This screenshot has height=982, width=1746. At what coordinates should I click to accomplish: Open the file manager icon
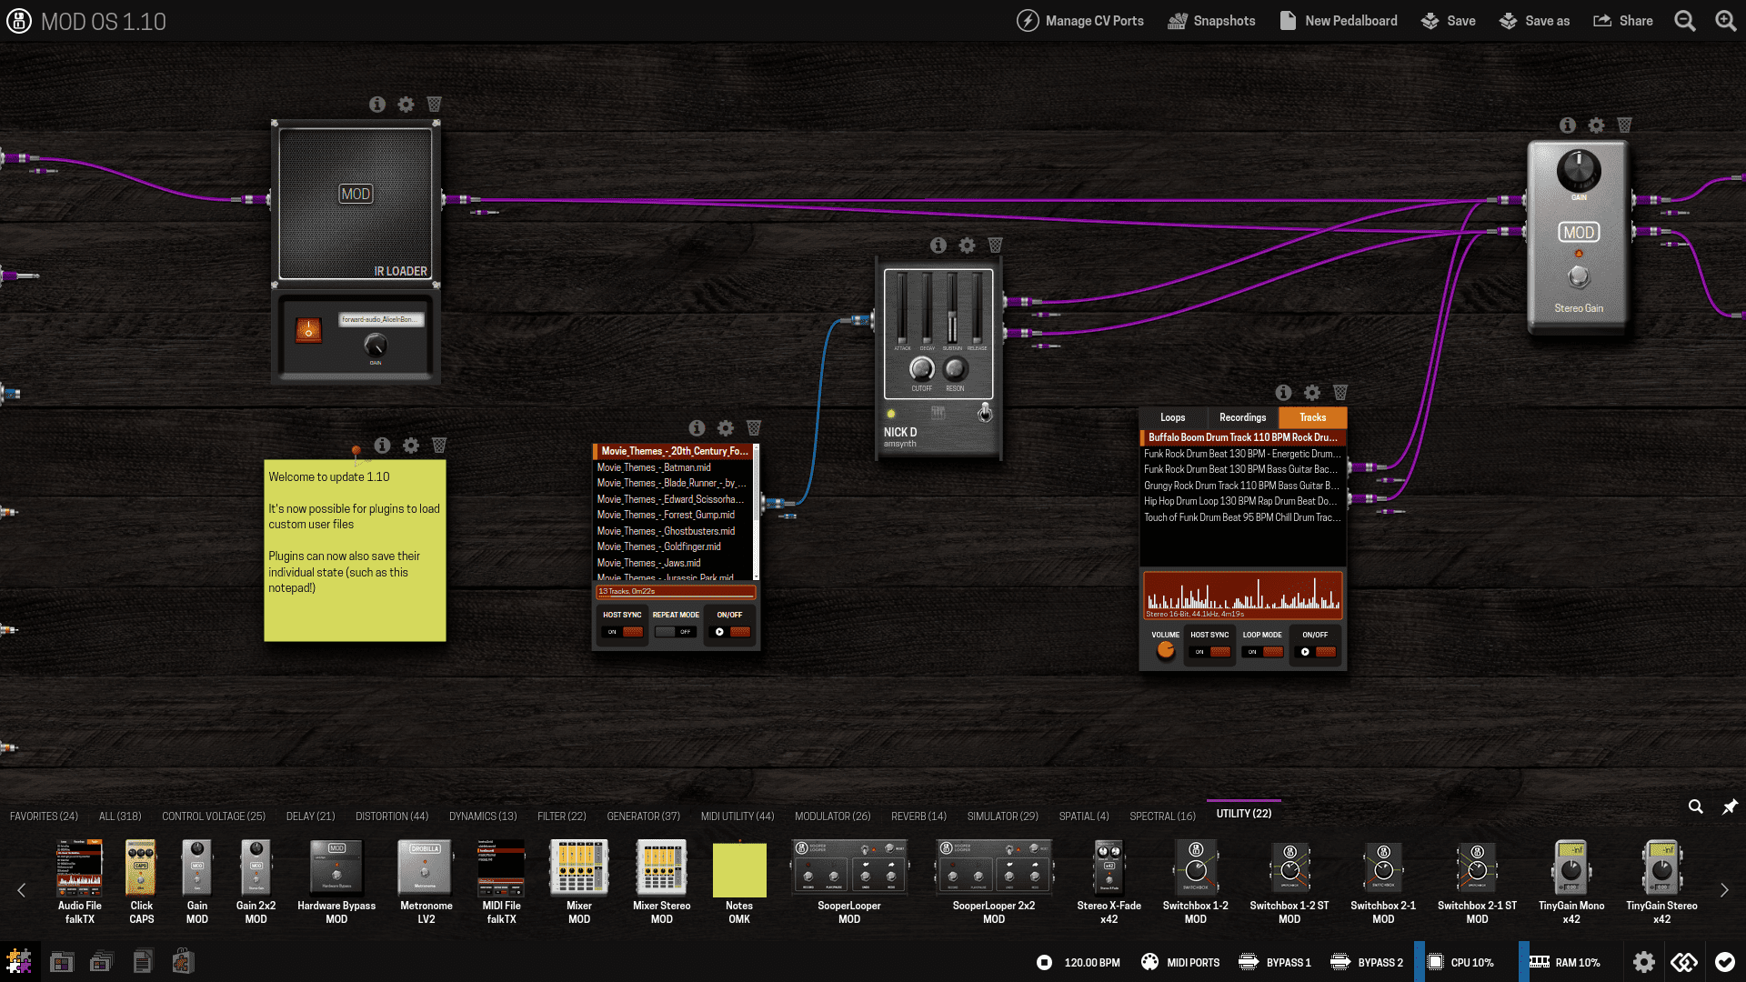142,961
